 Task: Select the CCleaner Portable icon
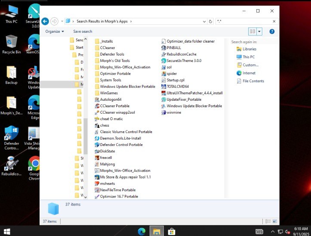(x=97, y=106)
